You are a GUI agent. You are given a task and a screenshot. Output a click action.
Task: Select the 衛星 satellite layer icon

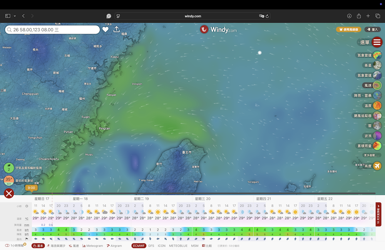[x=377, y=65]
